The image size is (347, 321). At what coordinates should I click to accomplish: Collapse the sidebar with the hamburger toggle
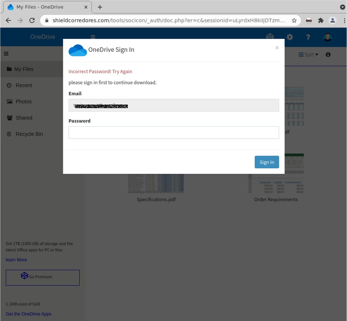[x=6, y=53]
